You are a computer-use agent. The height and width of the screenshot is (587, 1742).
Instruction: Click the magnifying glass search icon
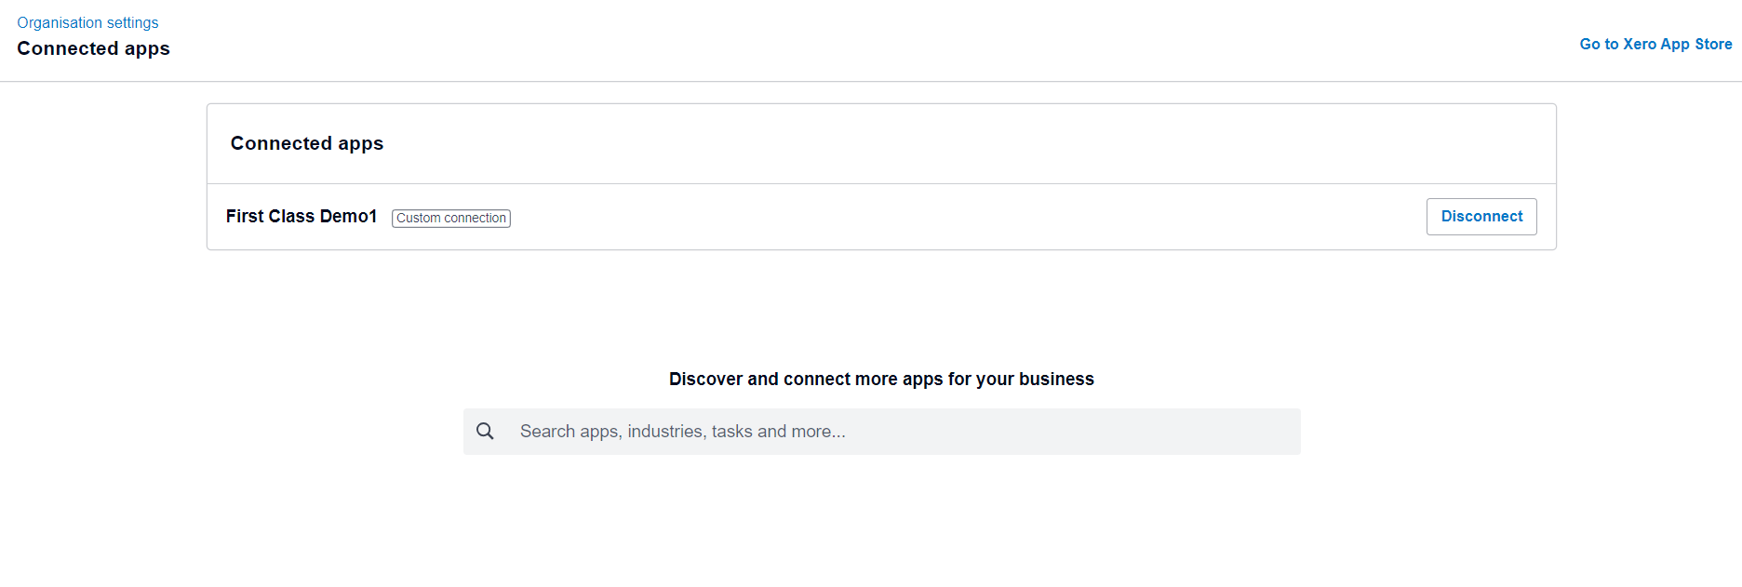click(485, 431)
